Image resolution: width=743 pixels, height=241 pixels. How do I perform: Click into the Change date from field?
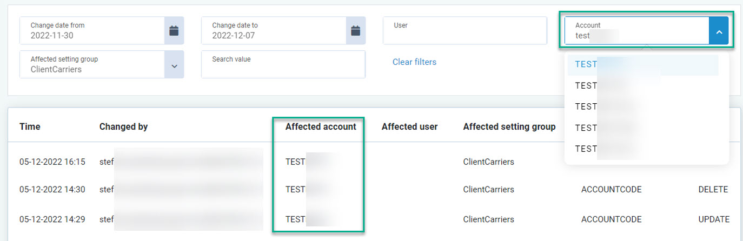(x=92, y=31)
